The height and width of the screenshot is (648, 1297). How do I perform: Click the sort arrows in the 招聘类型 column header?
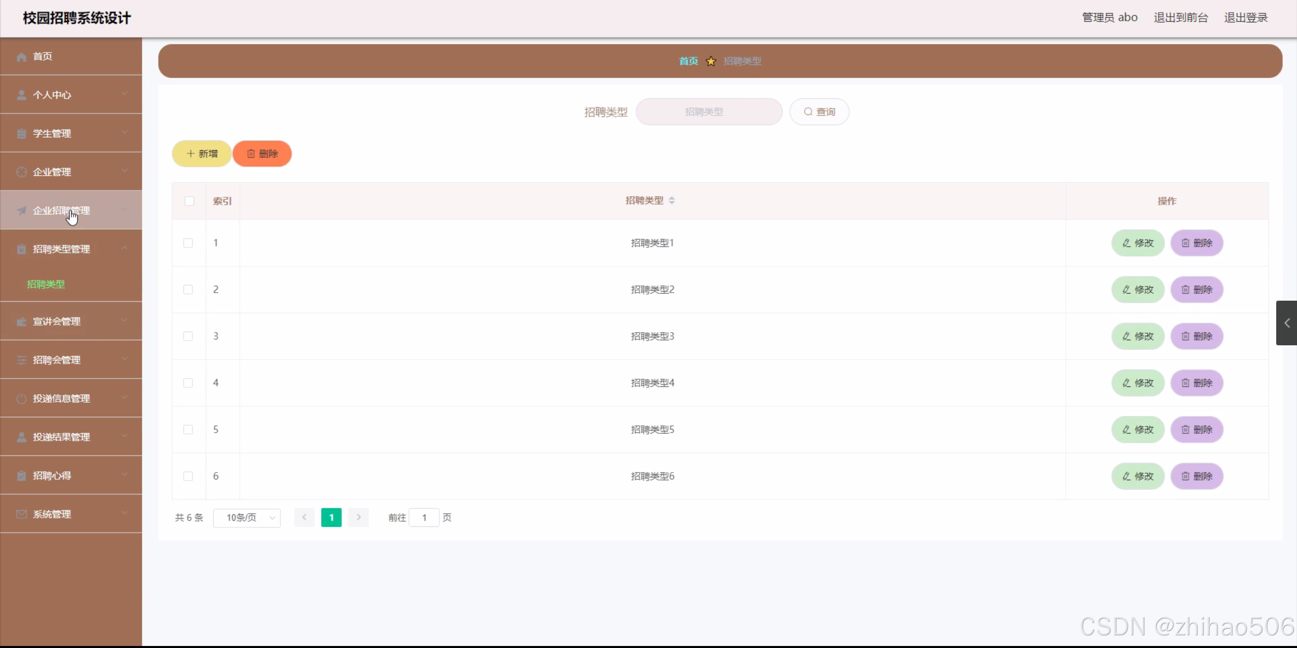672,201
